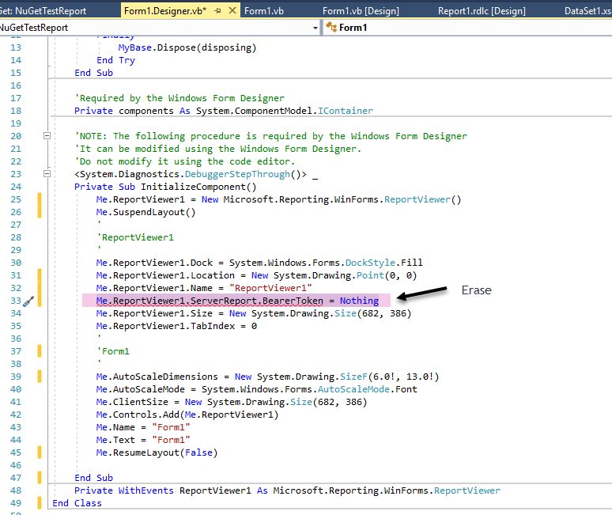Click the 'End Class' line

(x=77, y=503)
